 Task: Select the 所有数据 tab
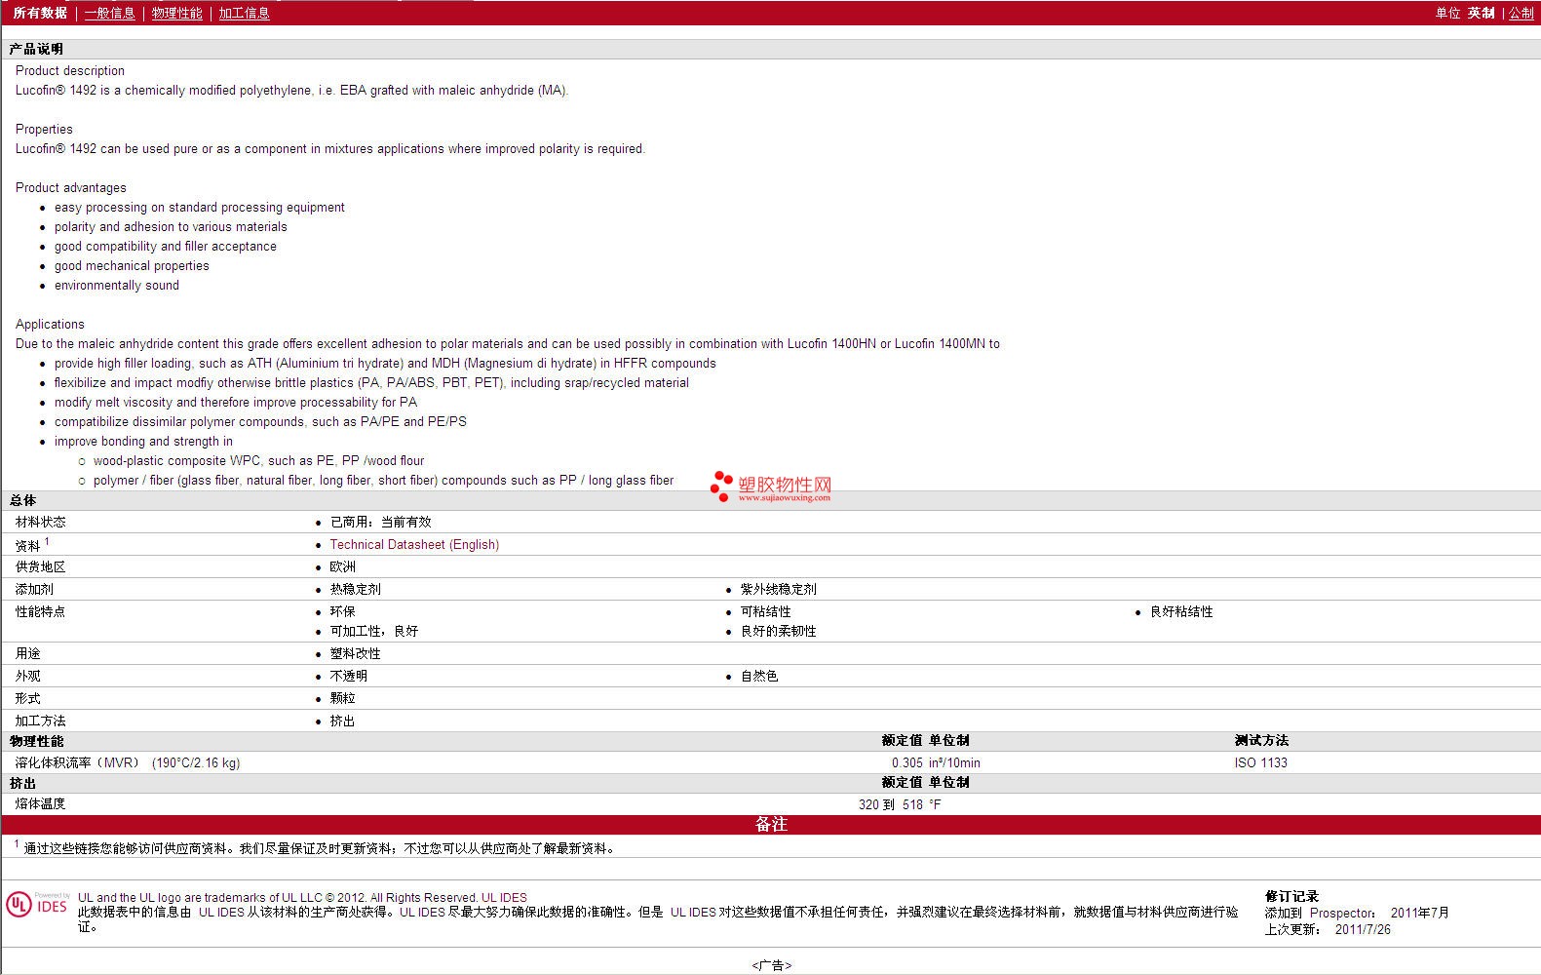pyautogui.click(x=40, y=13)
